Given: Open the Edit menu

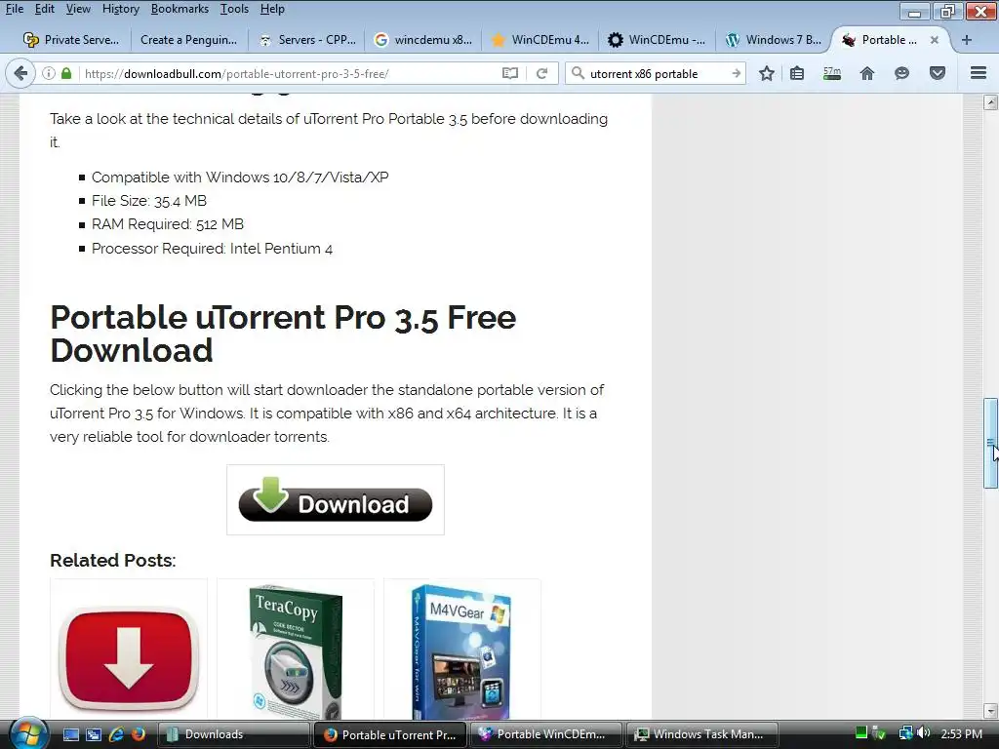Looking at the screenshot, I should [44, 9].
